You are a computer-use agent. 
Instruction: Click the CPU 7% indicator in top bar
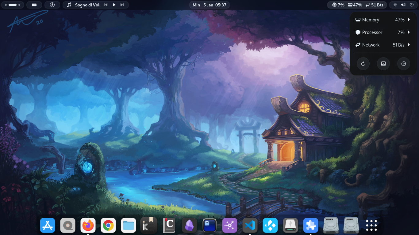point(338,5)
